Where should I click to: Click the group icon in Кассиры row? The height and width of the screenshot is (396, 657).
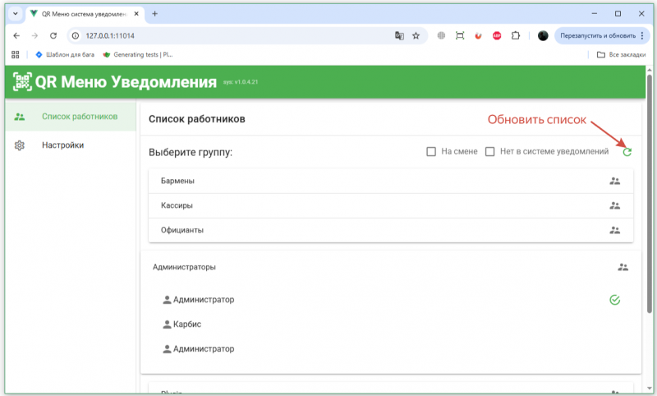pyautogui.click(x=614, y=205)
